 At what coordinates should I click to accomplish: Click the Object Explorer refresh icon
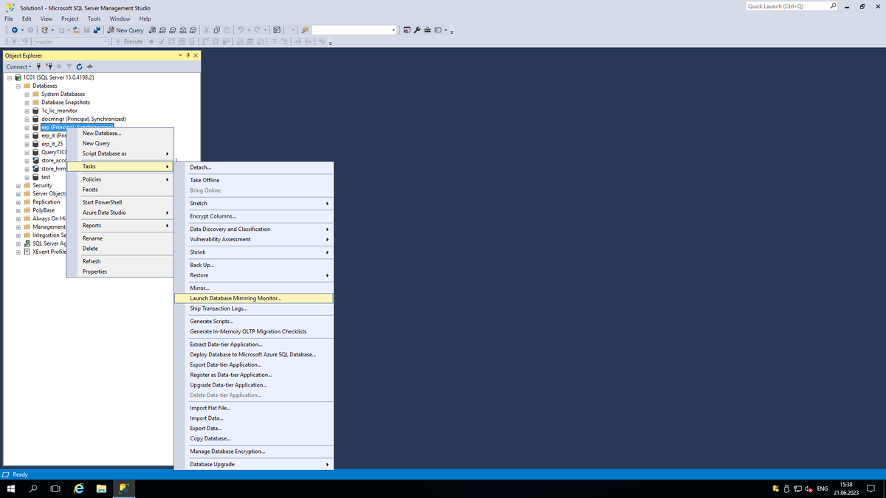79,66
